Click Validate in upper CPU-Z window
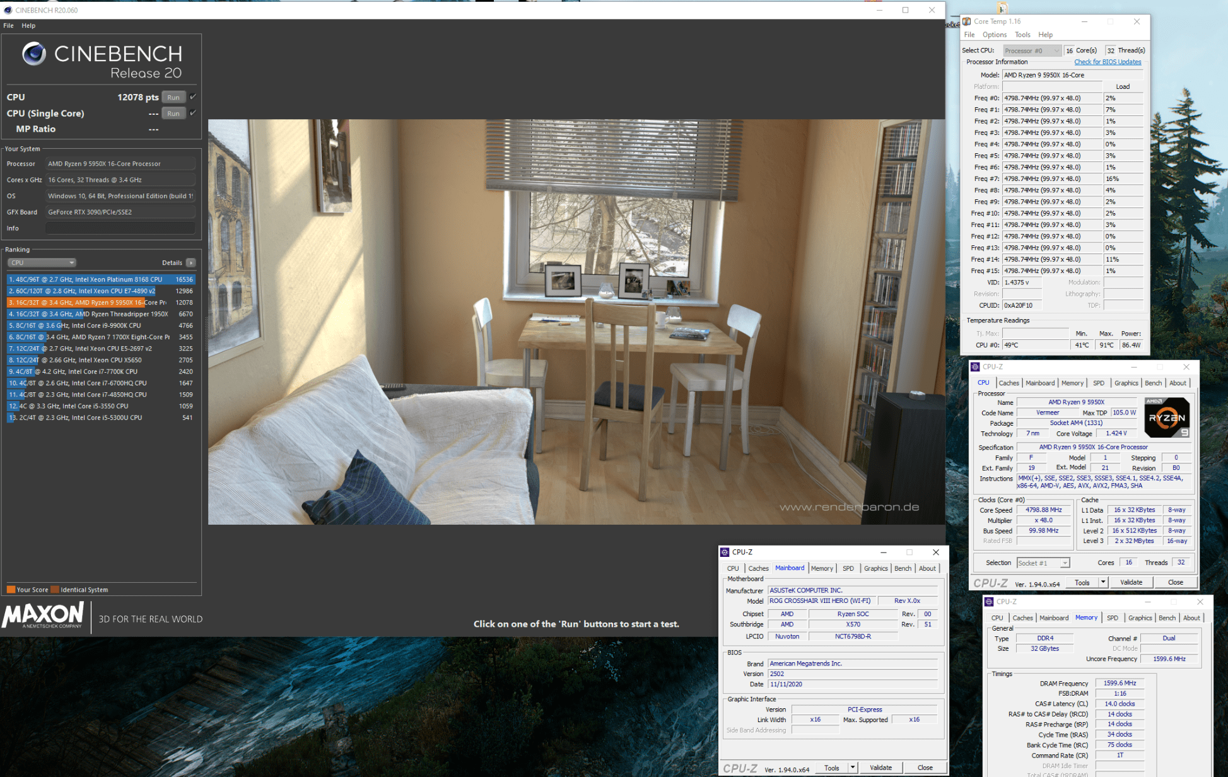The height and width of the screenshot is (777, 1228). coord(1131,582)
